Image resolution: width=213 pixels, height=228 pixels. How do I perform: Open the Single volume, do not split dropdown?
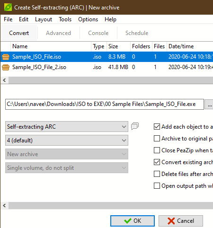[67, 168]
